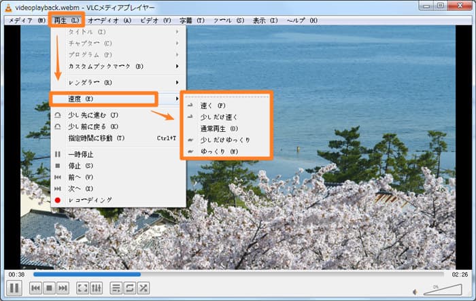Choose 指定時間に移動 Ctrl+T entry
Screen dimensions: 476x301
pyautogui.click(x=118, y=138)
